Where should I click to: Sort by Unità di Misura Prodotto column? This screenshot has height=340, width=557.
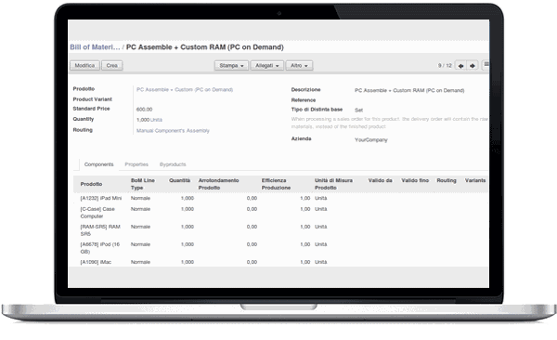(333, 184)
